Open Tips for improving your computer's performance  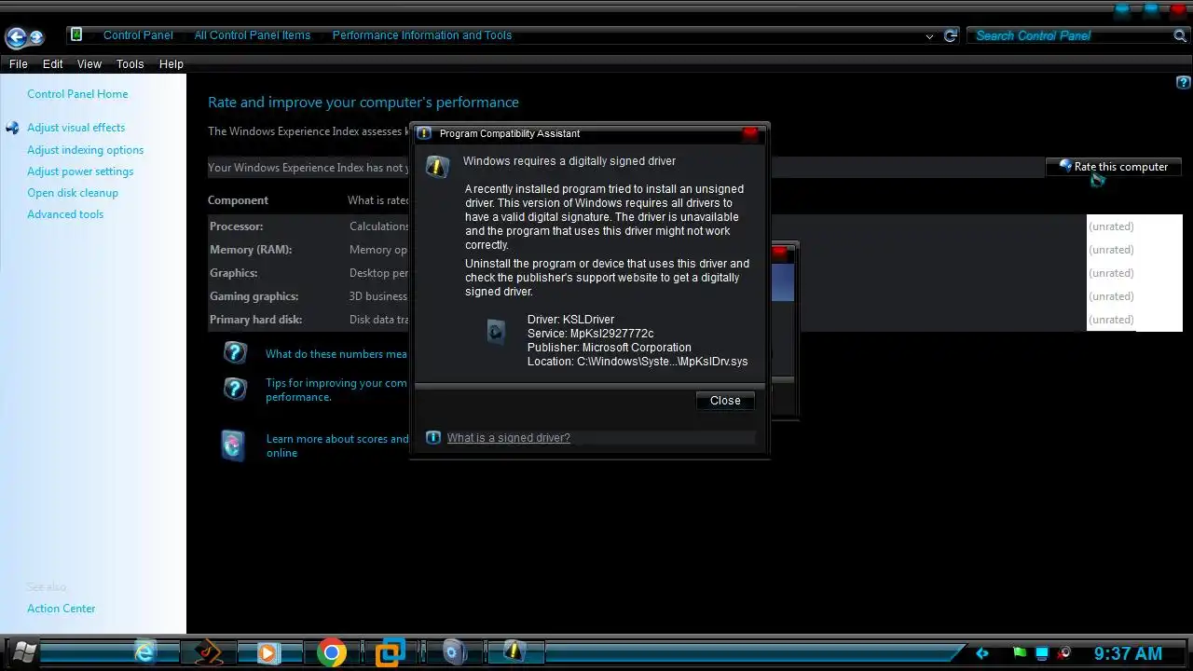(x=336, y=390)
